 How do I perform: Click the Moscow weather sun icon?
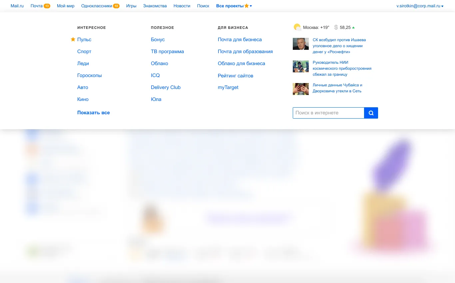[297, 27]
